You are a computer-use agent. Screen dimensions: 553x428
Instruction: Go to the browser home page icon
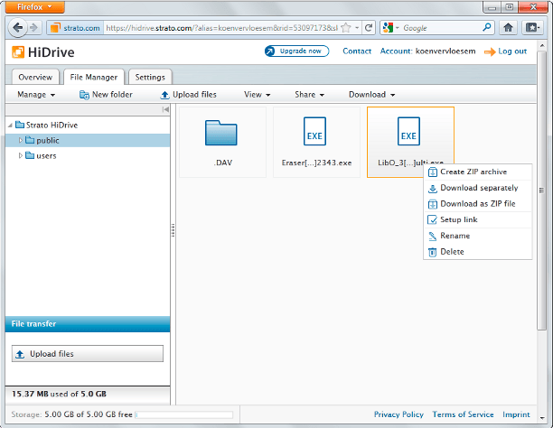pos(508,27)
